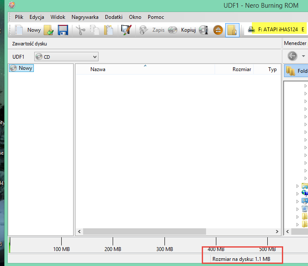Save compilation with the floppy disk icon
Screen dimensions: 308x266
(x=63, y=30)
